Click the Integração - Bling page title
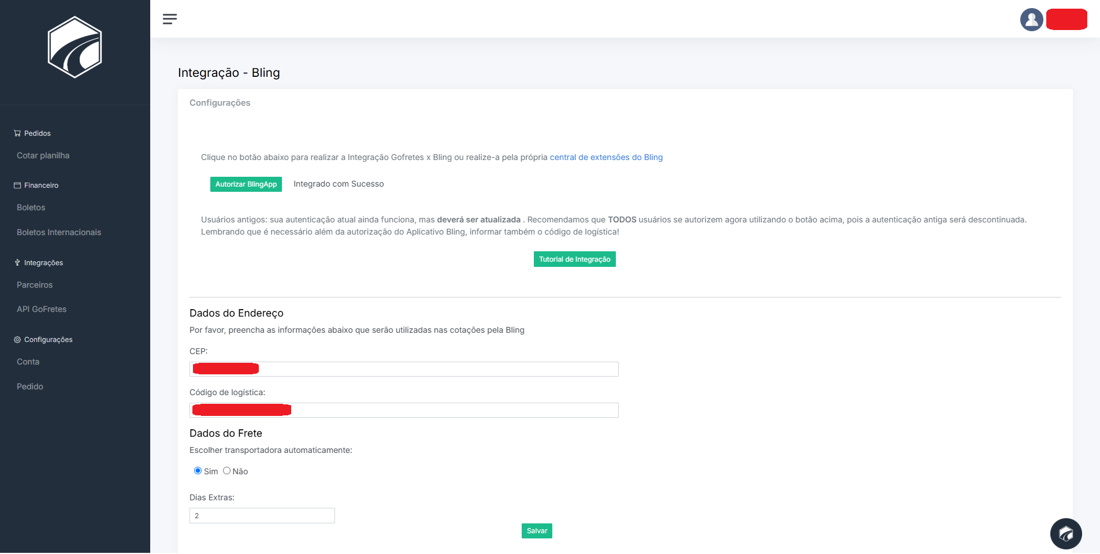Image resolution: width=1100 pixels, height=554 pixels. [229, 73]
